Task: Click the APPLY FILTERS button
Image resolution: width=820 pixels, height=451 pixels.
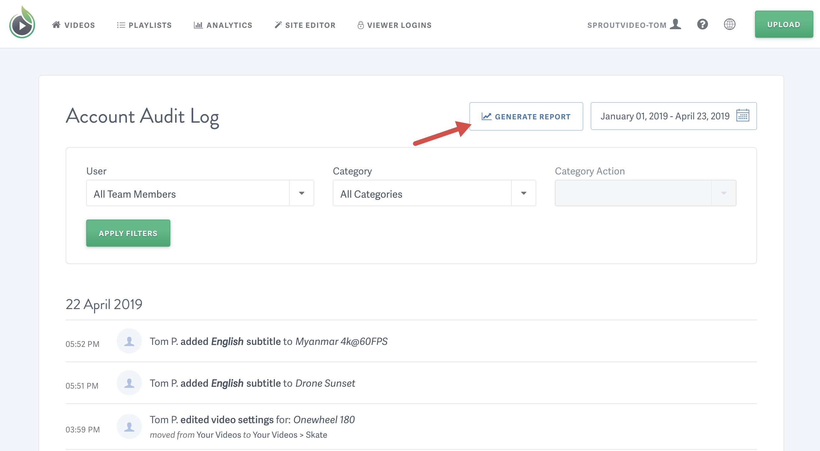Action: tap(128, 233)
